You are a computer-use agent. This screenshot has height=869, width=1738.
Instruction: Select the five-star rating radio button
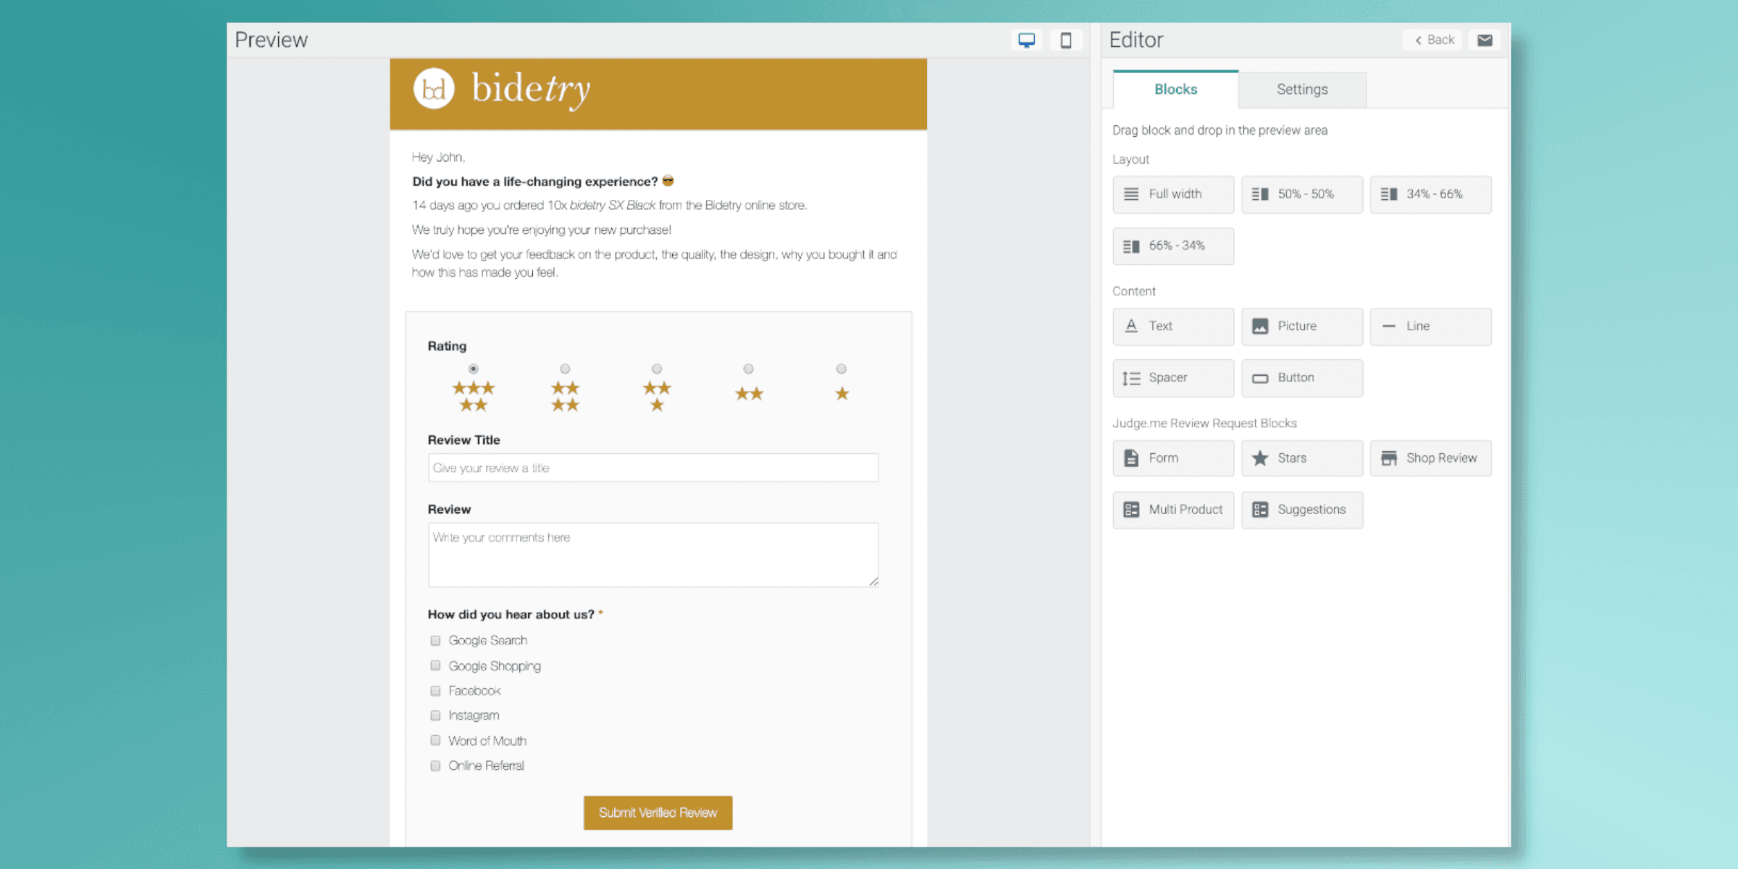click(x=473, y=369)
